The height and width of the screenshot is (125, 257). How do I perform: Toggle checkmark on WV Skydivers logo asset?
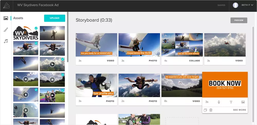36,28
